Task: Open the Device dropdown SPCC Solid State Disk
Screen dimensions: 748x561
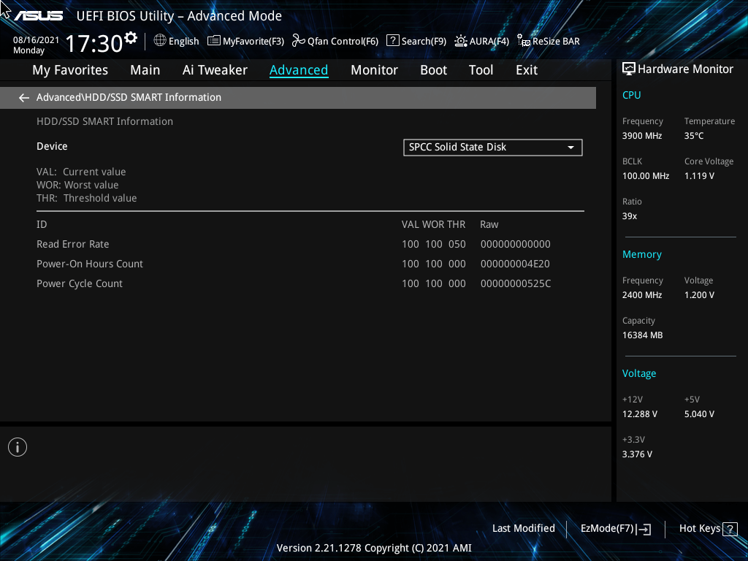Action: 493,148
